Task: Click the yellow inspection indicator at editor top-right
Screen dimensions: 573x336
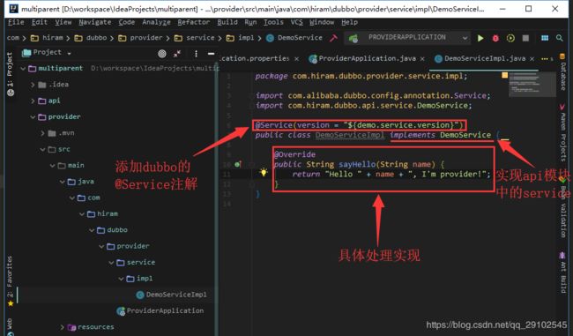Action: (x=504, y=75)
